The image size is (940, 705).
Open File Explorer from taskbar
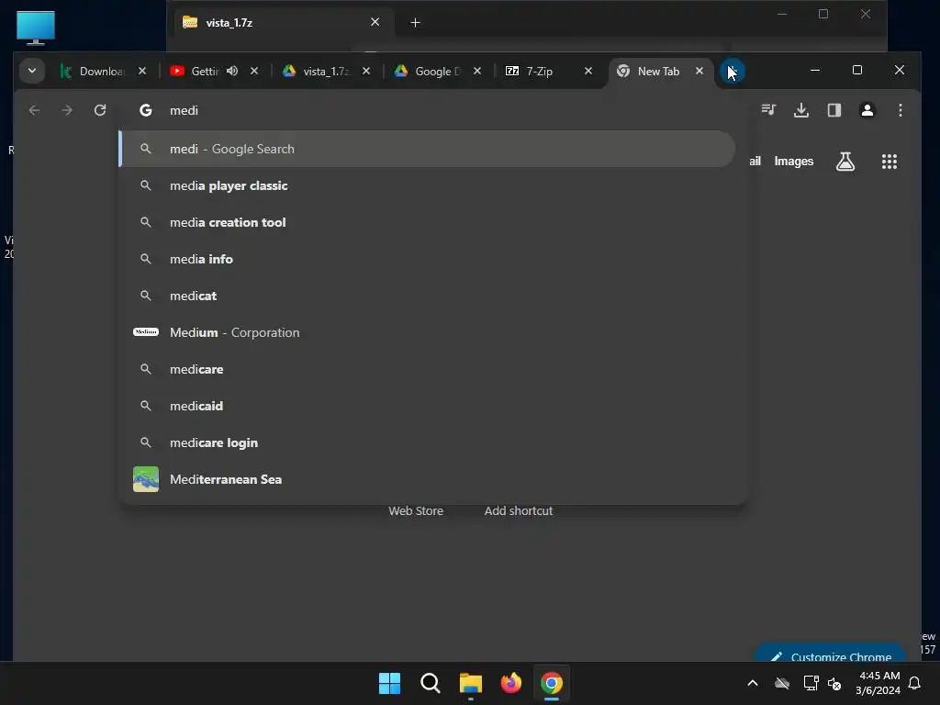471,683
